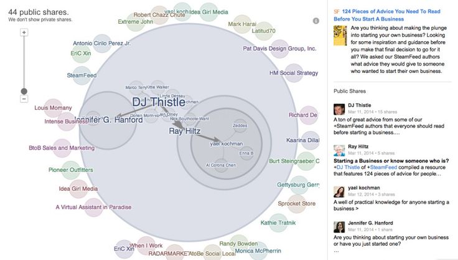Click the zoom in plus button
This screenshot has height=260, width=458.
[24, 32]
